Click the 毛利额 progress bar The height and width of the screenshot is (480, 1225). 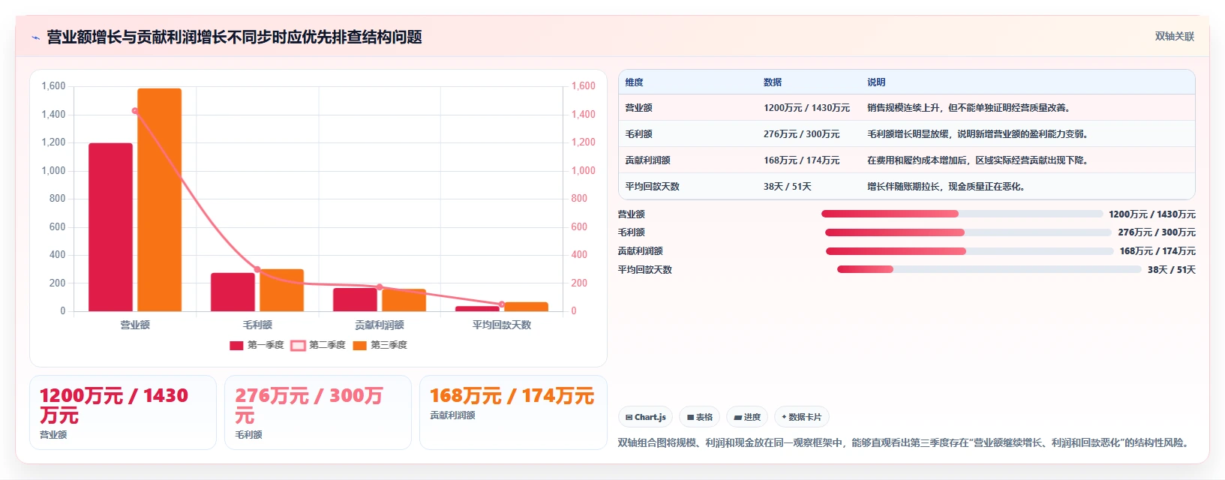968,232
